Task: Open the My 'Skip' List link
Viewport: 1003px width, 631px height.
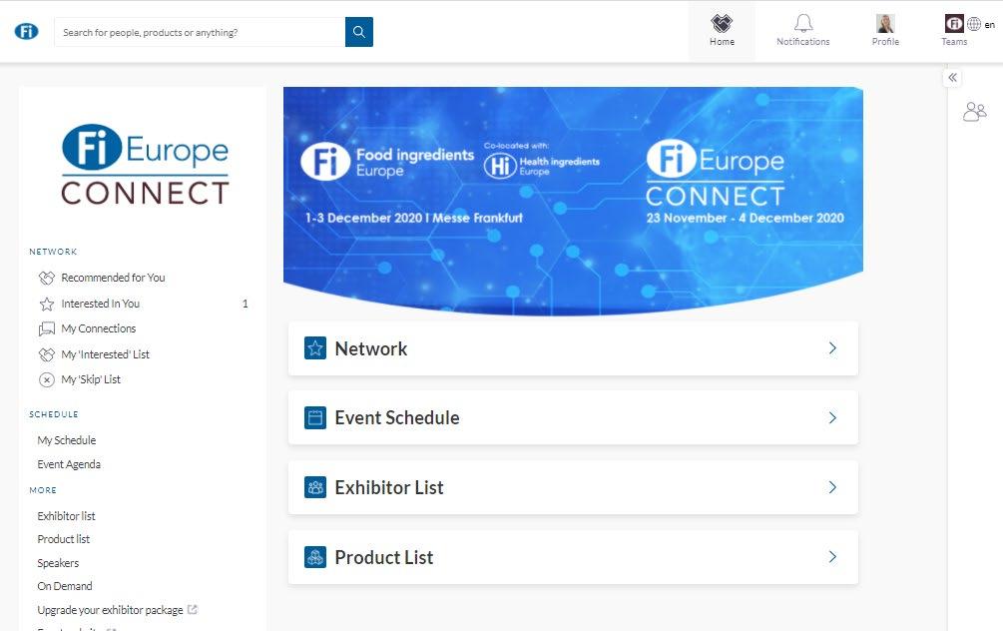Action: [x=91, y=379]
